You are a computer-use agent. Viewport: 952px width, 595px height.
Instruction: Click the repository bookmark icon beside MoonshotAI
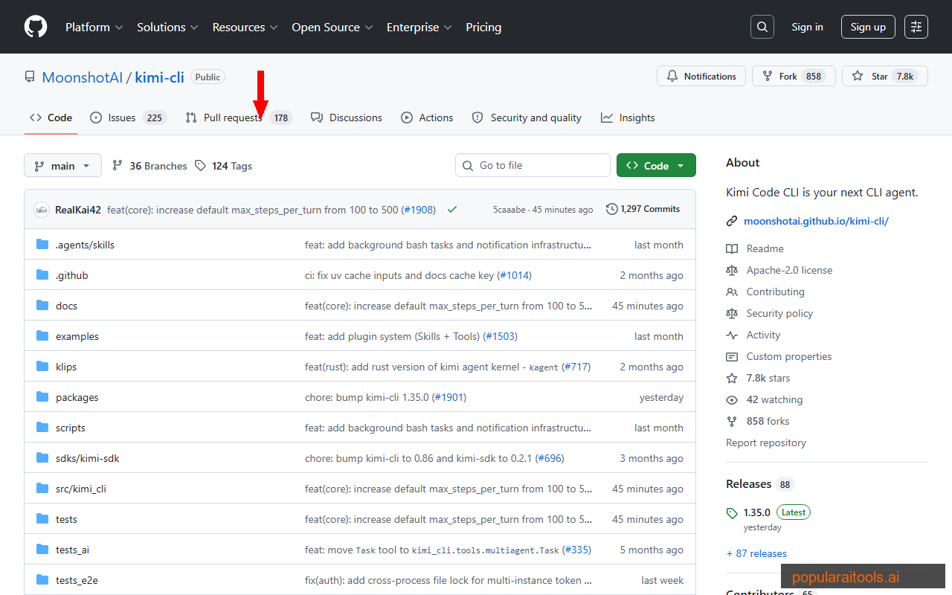(x=29, y=76)
